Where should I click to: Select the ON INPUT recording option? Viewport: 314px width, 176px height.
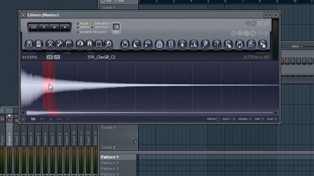tap(101, 23)
